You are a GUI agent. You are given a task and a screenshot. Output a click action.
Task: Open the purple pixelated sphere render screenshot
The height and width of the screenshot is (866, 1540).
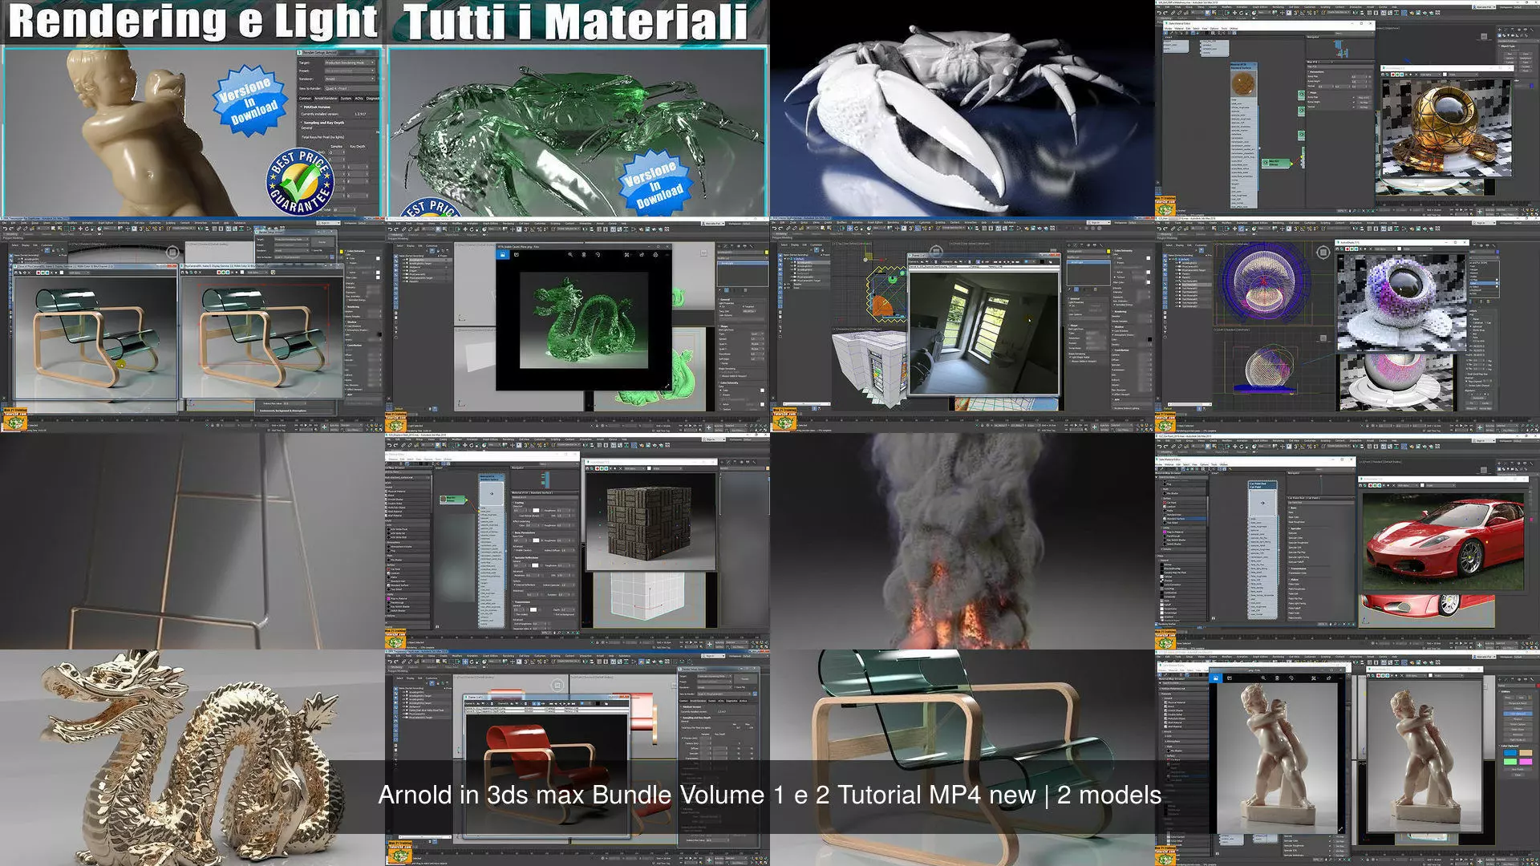point(1347,325)
